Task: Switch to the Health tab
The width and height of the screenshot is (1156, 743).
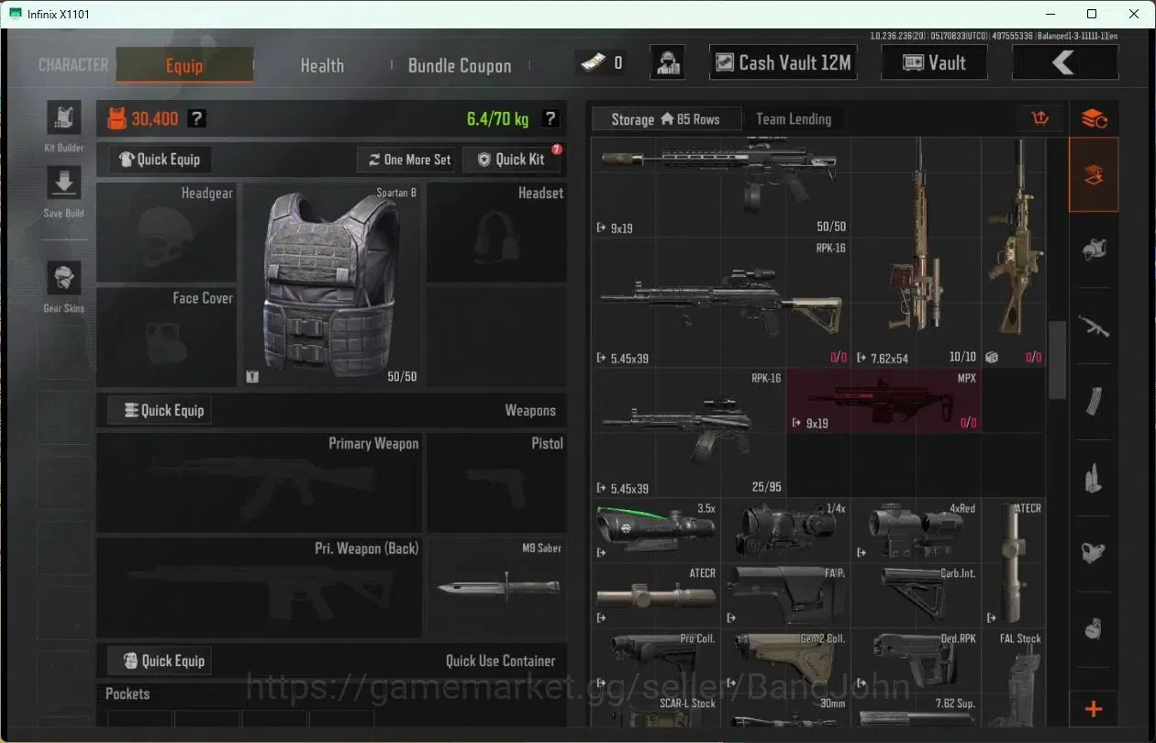Action: (x=322, y=65)
